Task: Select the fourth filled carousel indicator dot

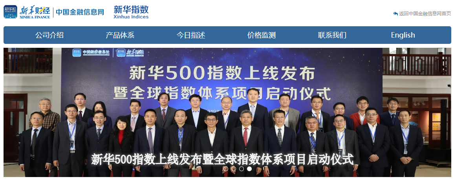Action: (x=249, y=169)
